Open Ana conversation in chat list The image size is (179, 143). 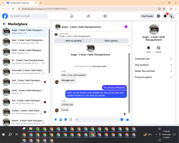tap(24, 102)
